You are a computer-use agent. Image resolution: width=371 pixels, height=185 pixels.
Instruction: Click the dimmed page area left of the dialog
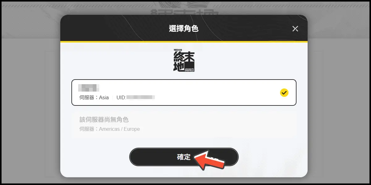[x=31, y=108]
